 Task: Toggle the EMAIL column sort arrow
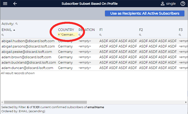click(14, 30)
